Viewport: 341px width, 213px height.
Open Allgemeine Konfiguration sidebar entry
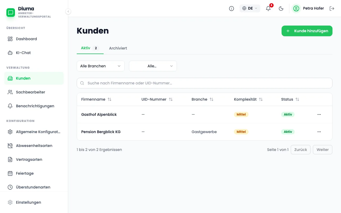tap(34, 132)
